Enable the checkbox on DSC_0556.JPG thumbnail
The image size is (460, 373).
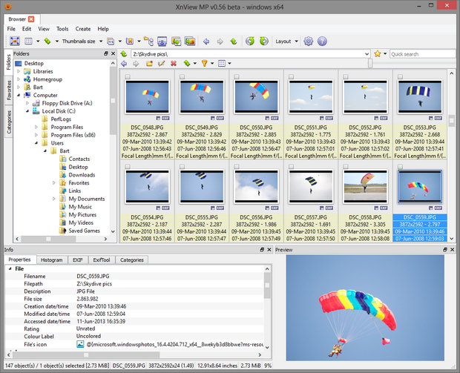236,166
